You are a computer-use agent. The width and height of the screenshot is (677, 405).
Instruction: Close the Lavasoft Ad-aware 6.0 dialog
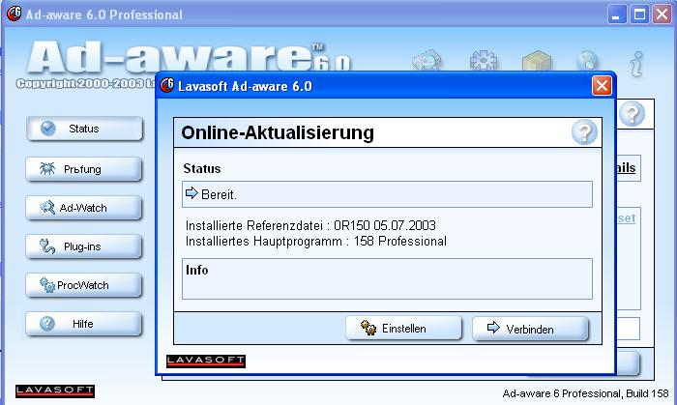(x=602, y=86)
